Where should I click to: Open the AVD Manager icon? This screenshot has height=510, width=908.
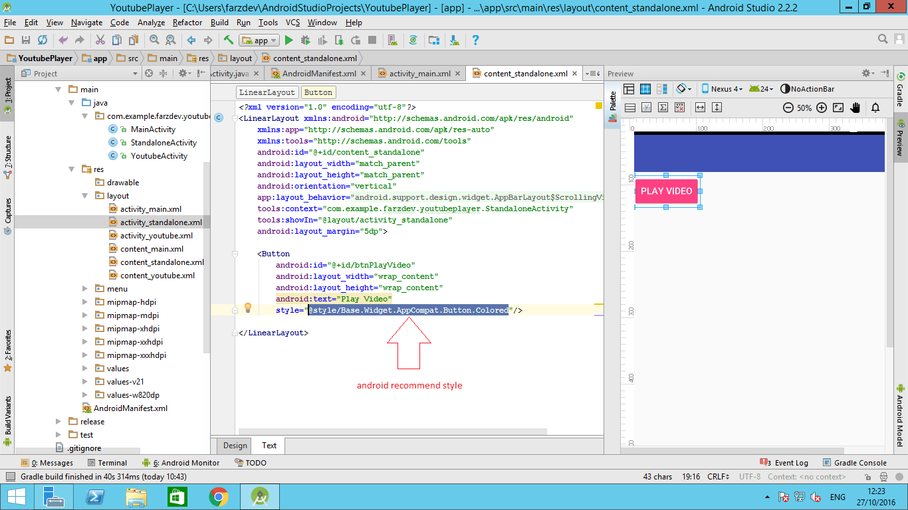click(393, 41)
